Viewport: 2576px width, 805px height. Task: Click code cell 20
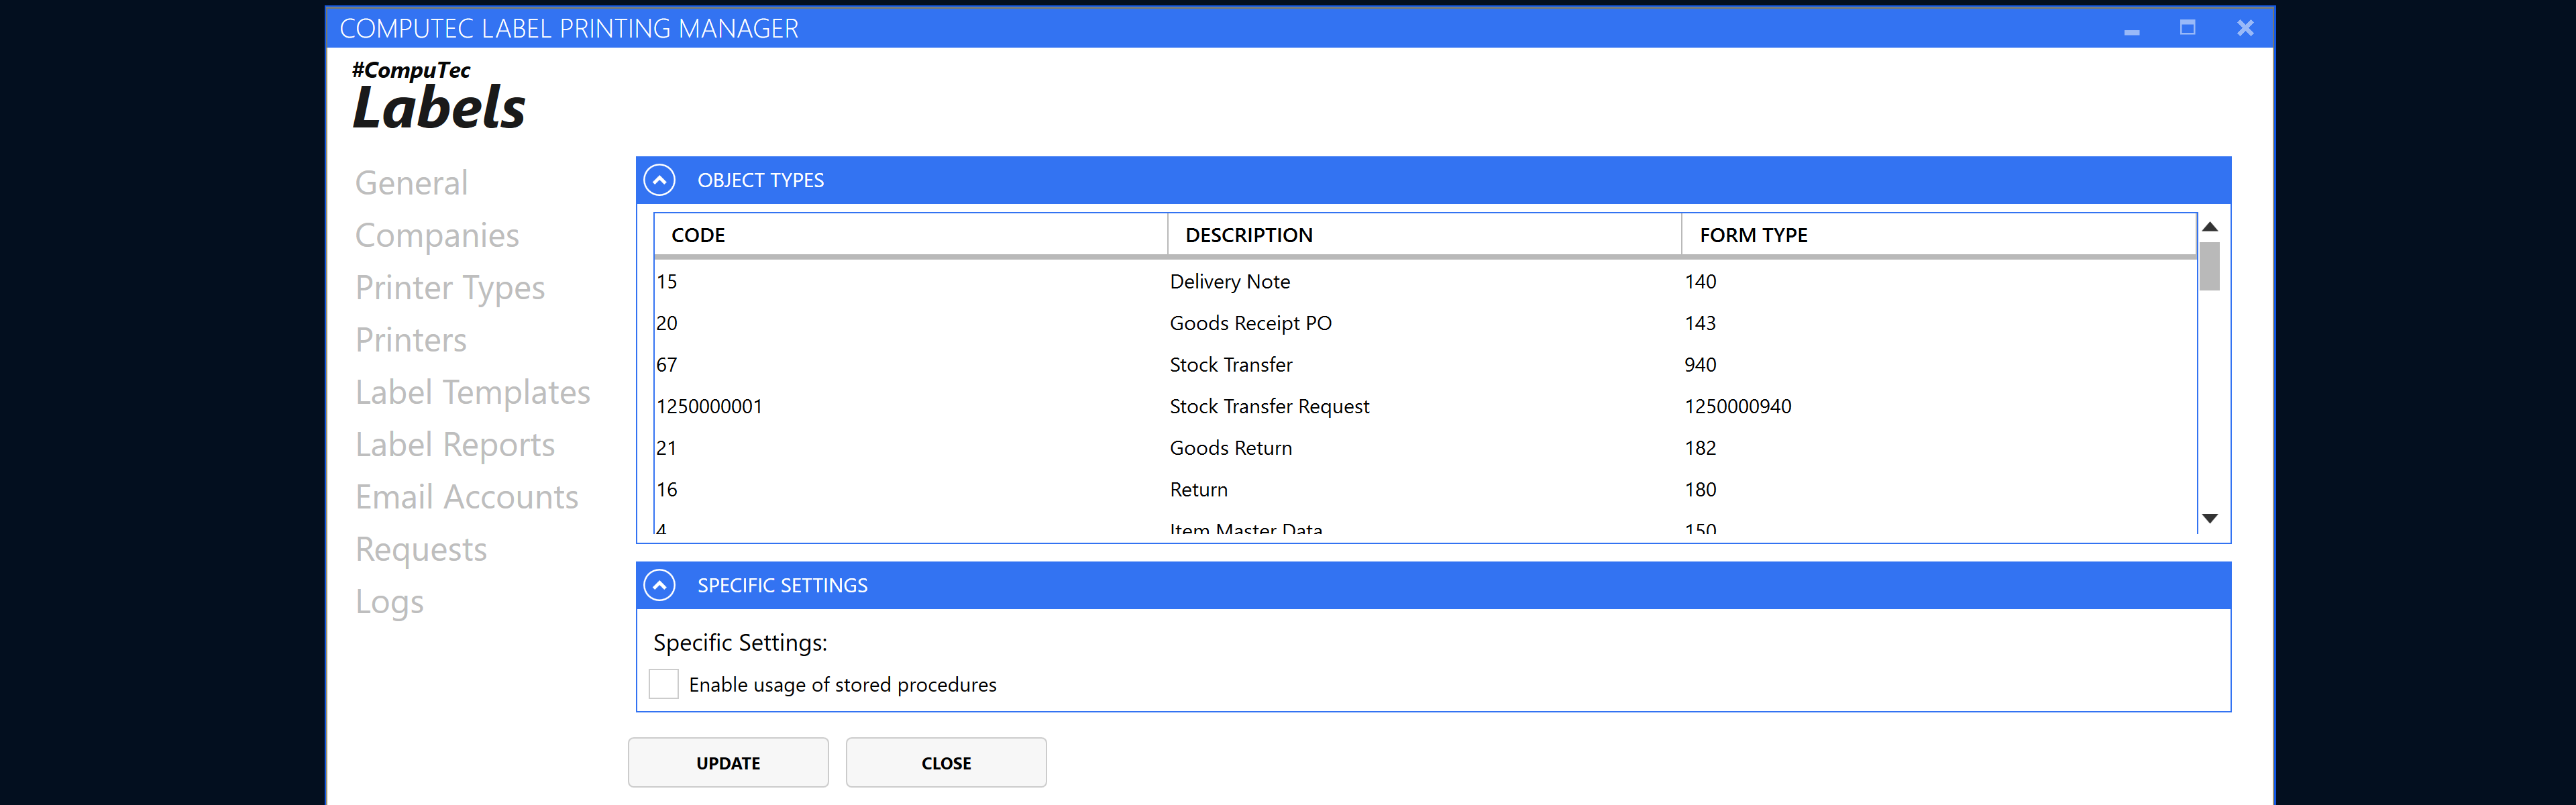[667, 324]
